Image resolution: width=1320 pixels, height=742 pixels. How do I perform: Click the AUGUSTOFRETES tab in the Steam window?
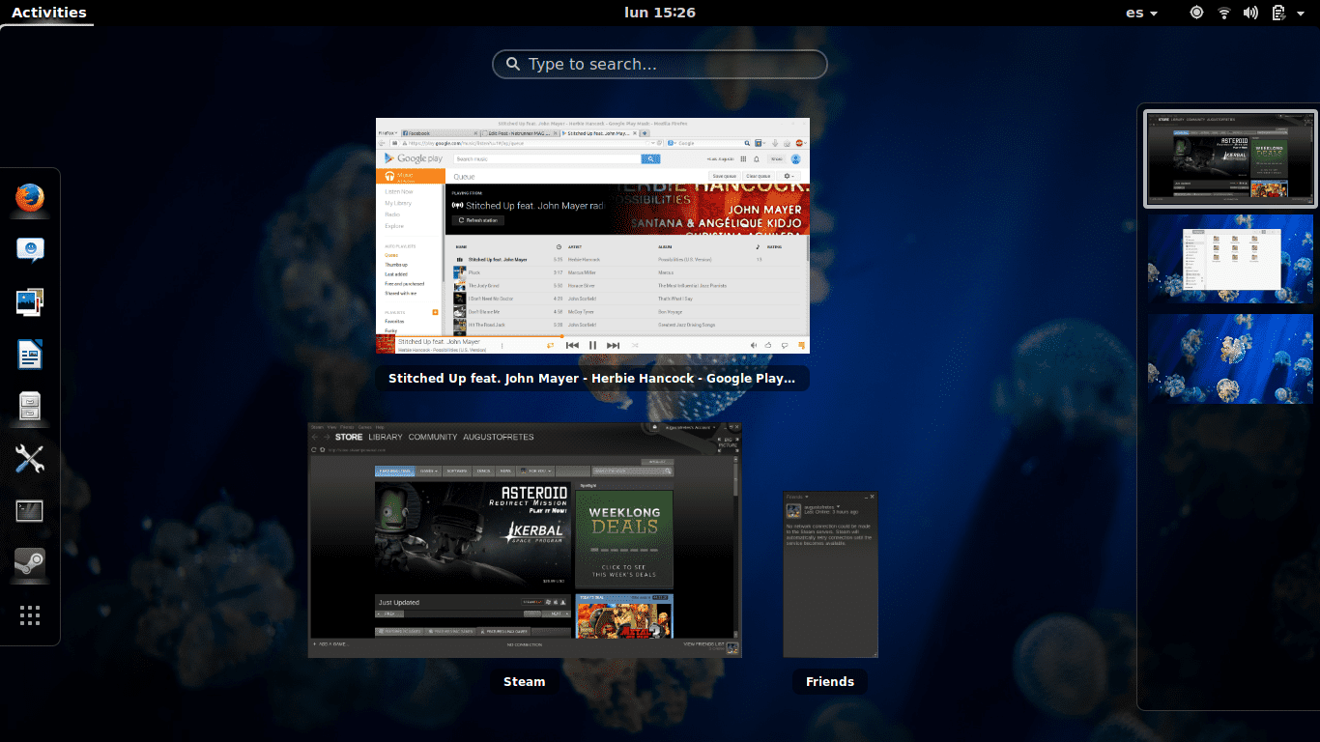[x=499, y=437]
